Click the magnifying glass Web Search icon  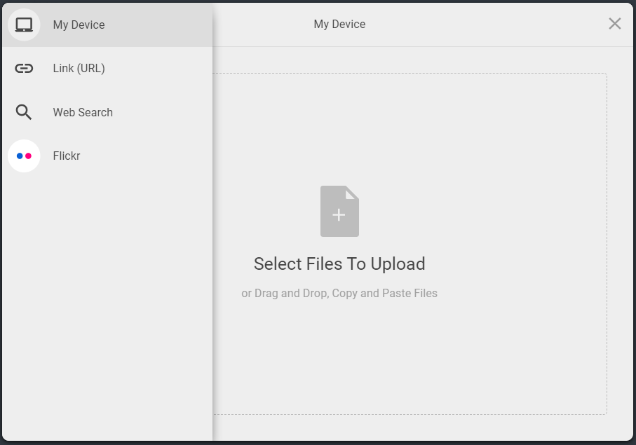pyautogui.click(x=24, y=112)
